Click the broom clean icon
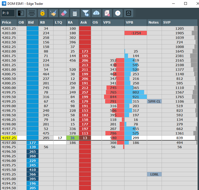This screenshot has height=190, width=199. (x=53, y=13)
